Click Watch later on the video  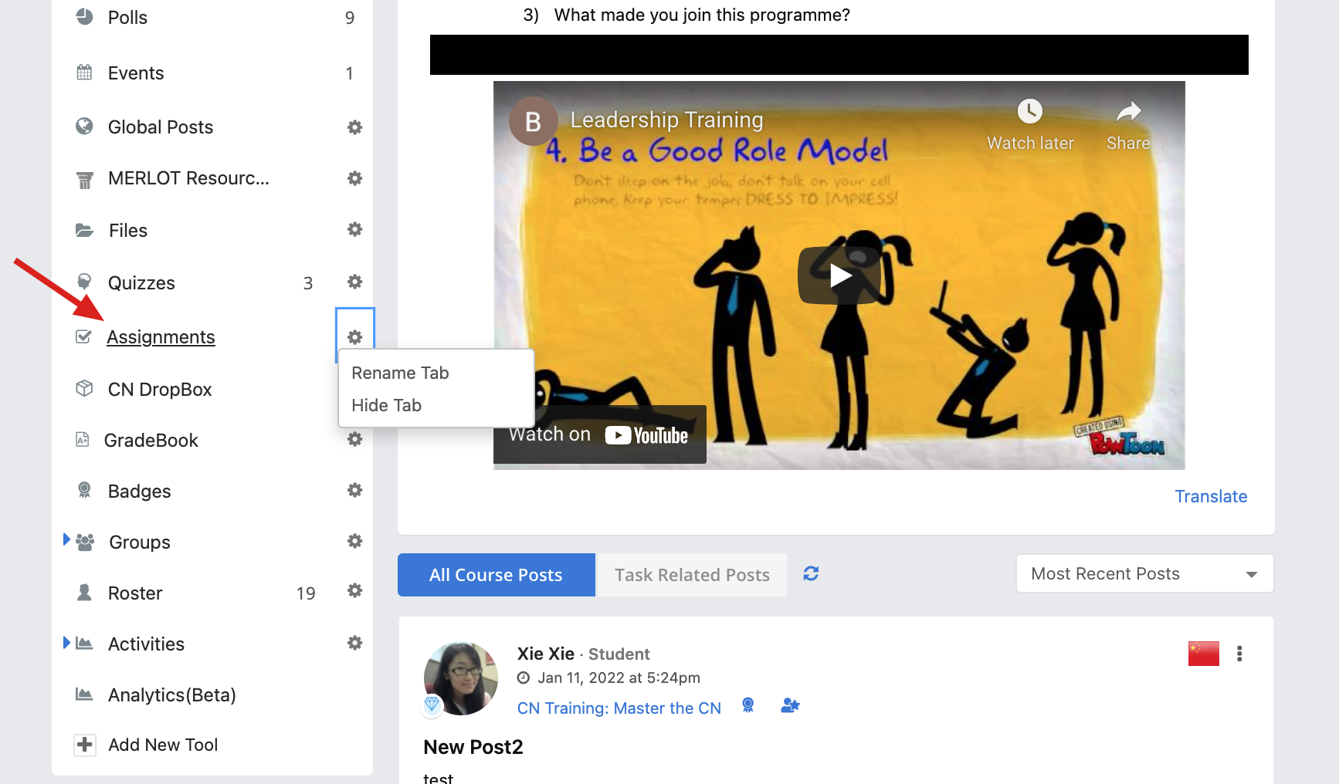tap(1030, 125)
